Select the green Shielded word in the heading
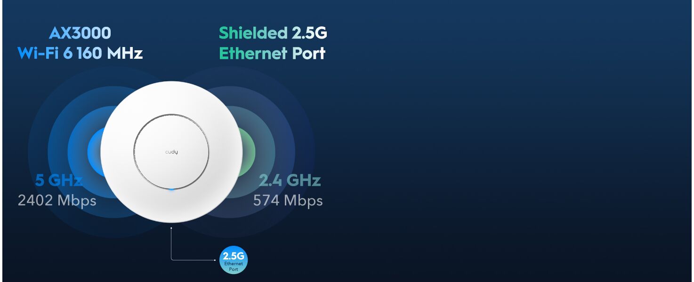The image size is (694, 282). pyautogui.click(x=253, y=33)
